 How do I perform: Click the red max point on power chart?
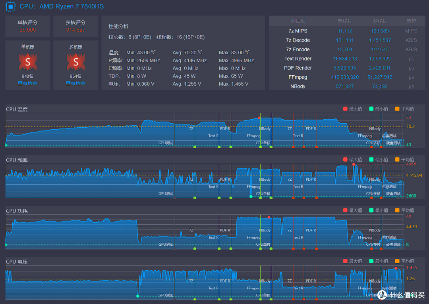[x=269, y=217]
